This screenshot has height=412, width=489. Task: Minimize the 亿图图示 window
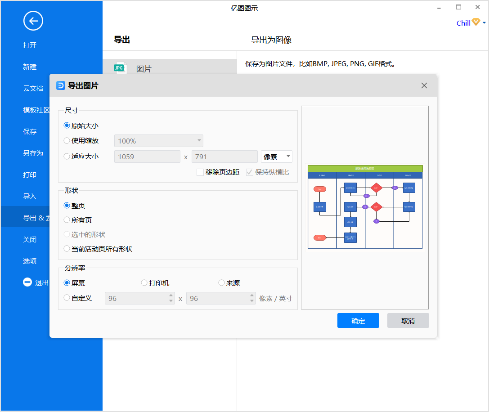439,8
